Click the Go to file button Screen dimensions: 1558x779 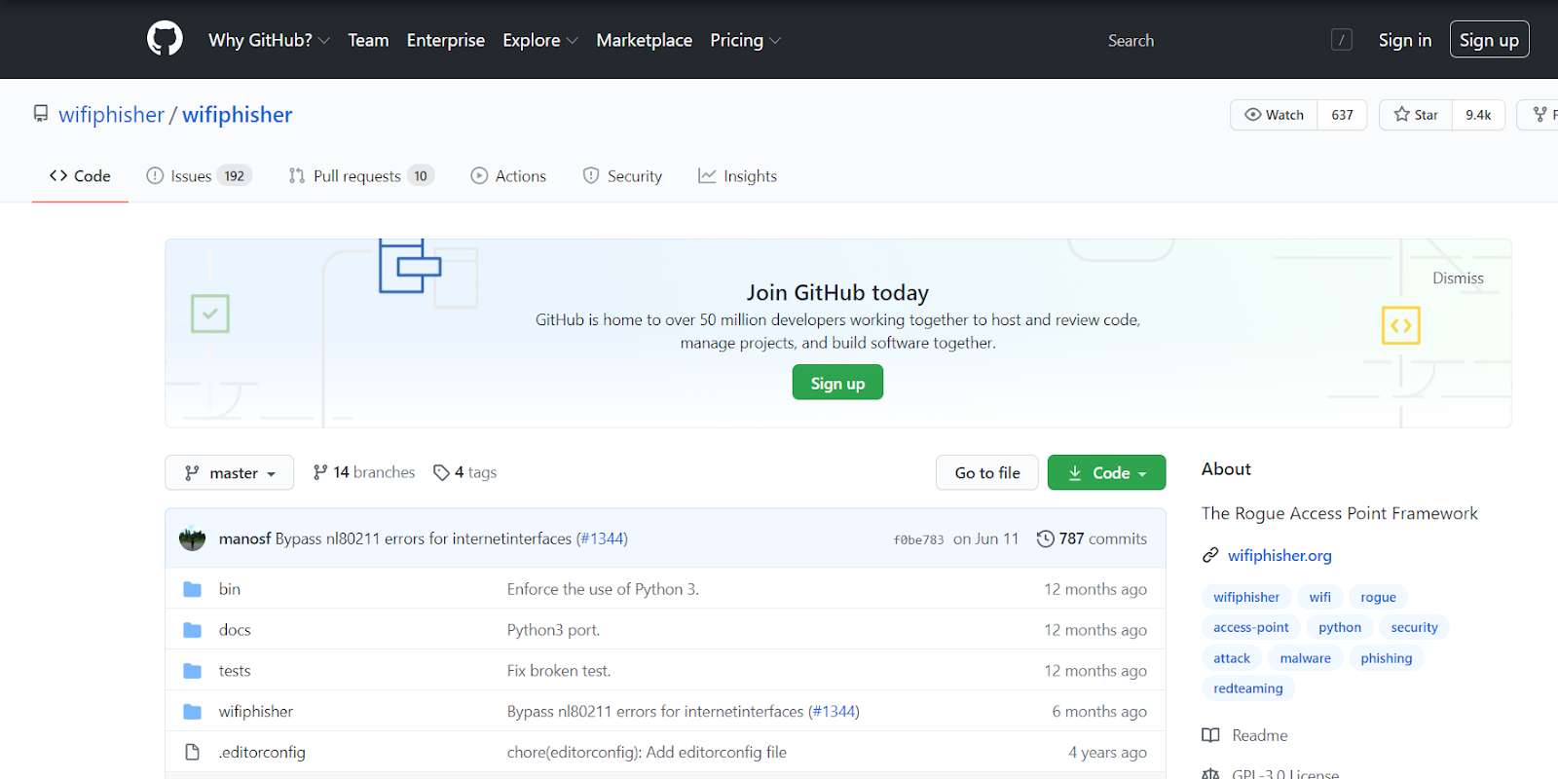coord(987,472)
